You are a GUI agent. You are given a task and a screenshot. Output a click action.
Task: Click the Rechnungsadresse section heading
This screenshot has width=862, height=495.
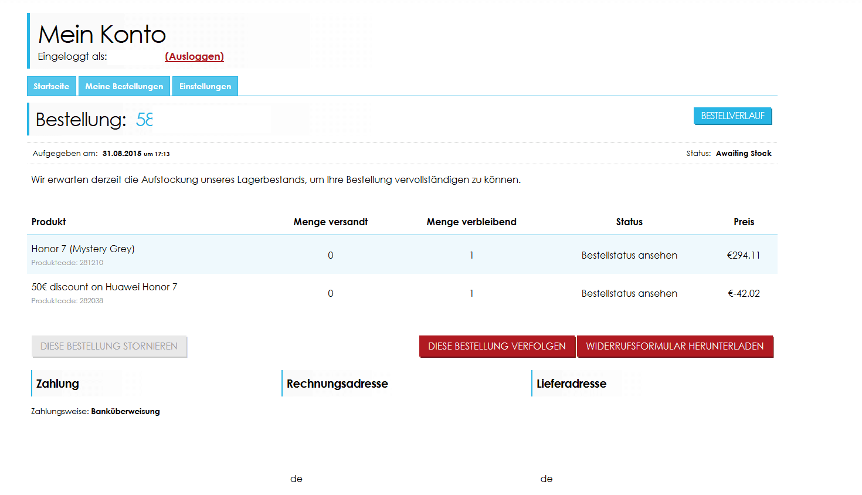337,384
